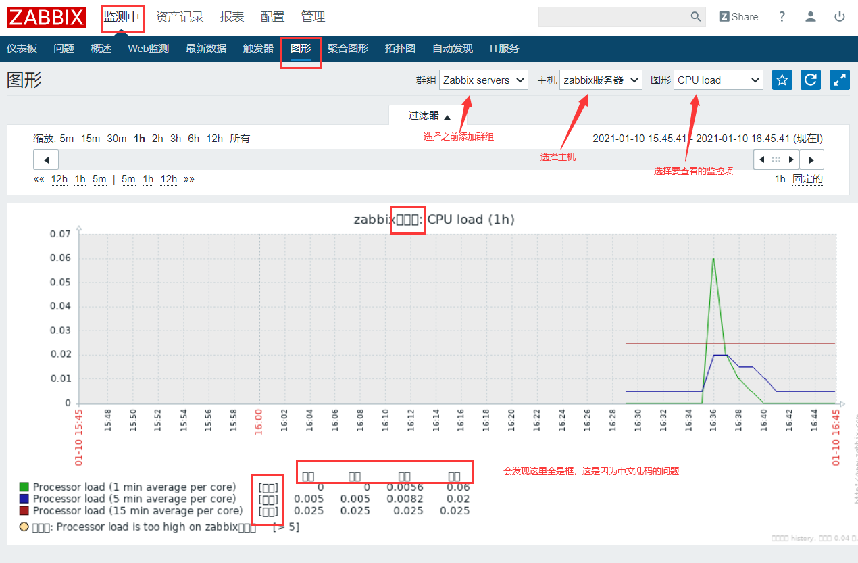The image size is (858, 563).
Task: Go to 仪表板 submenu
Action: point(22,49)
